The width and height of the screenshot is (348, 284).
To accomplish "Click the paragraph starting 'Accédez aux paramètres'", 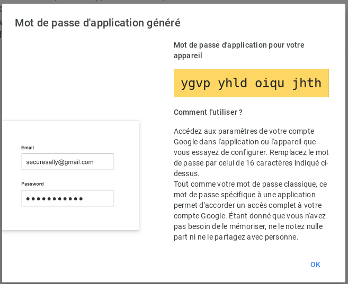I will tap(251, 152).
